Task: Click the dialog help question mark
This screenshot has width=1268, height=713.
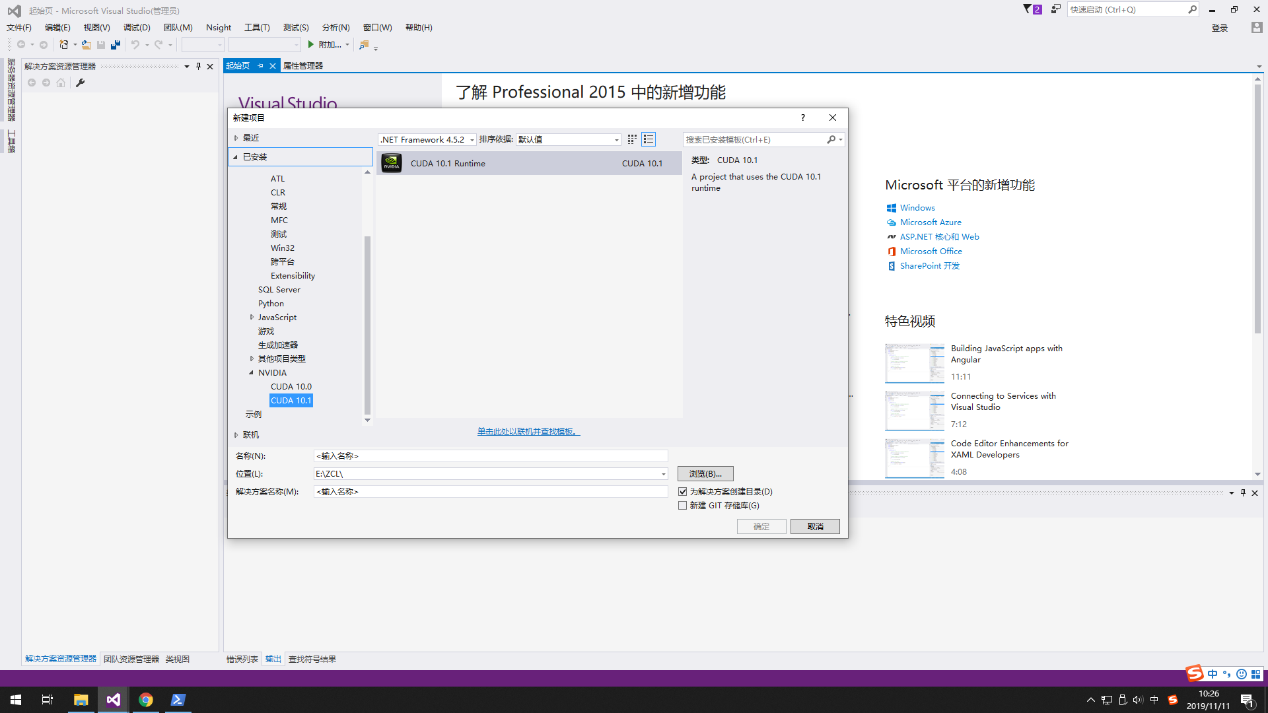Action: pos(803,118)
